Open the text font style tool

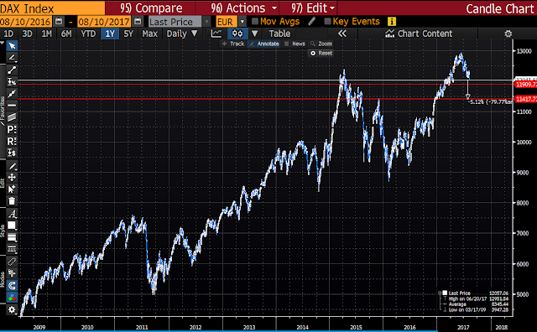[12, 214]
